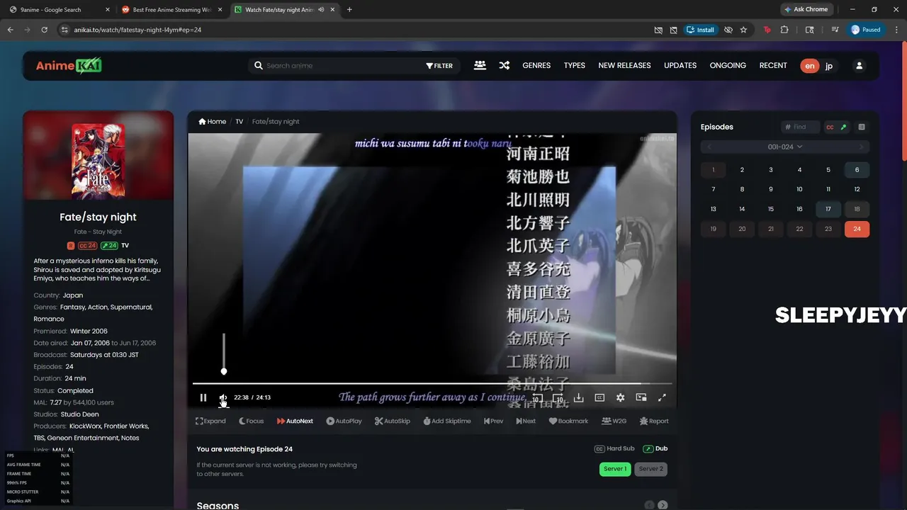Open the Chrome three-dot menu
The height and width of the screenshot is (510, 907).
896,30
